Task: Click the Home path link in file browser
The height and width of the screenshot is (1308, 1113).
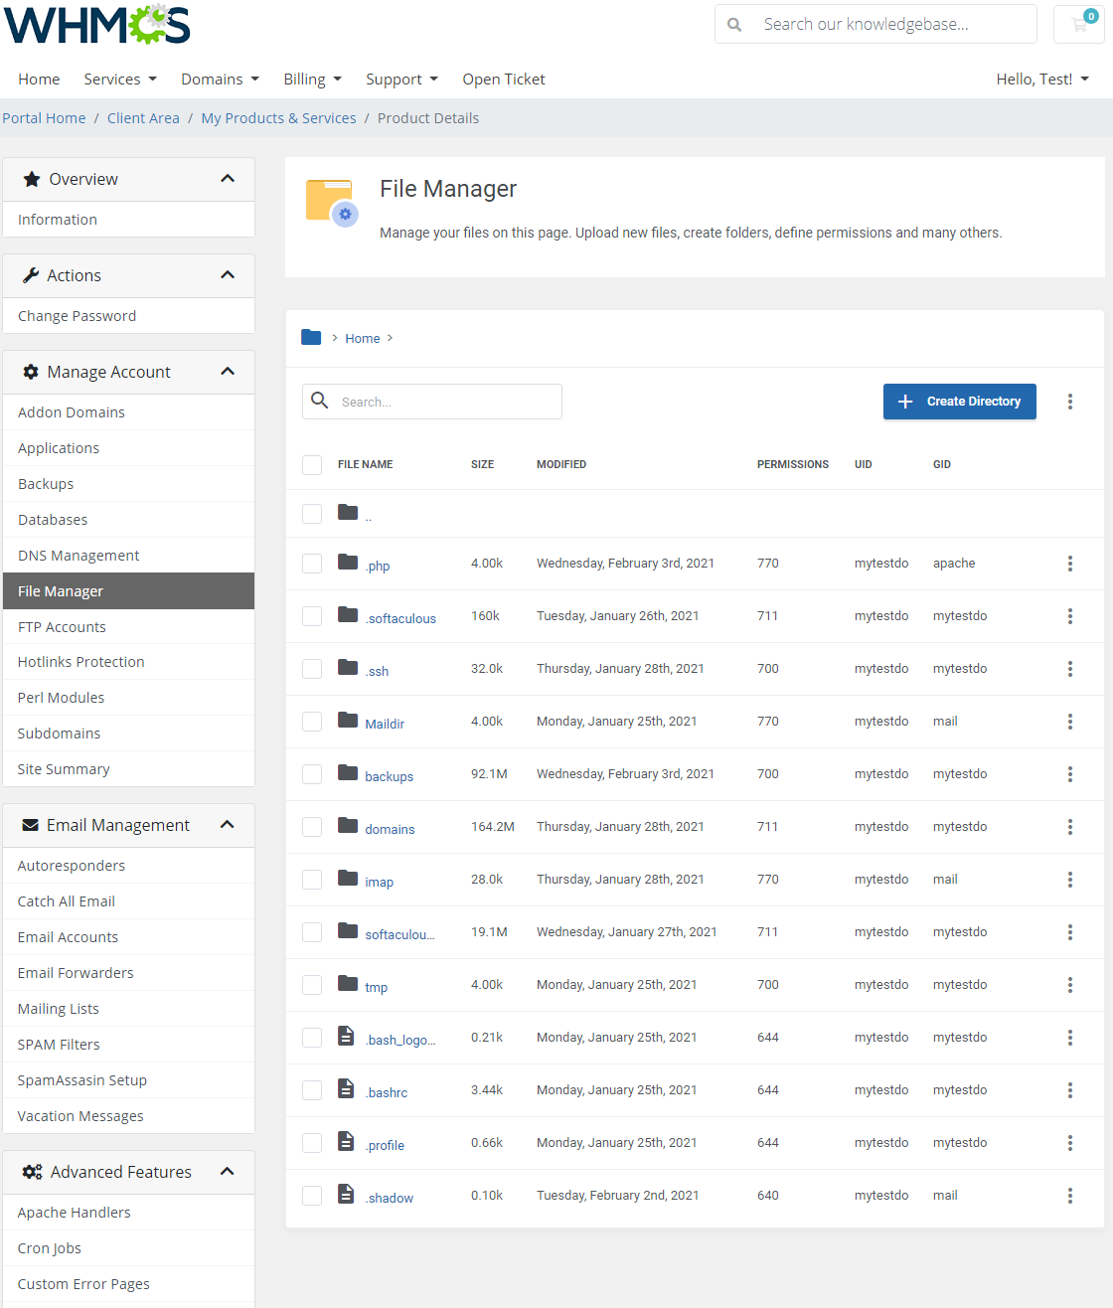Action: point(363,338)
